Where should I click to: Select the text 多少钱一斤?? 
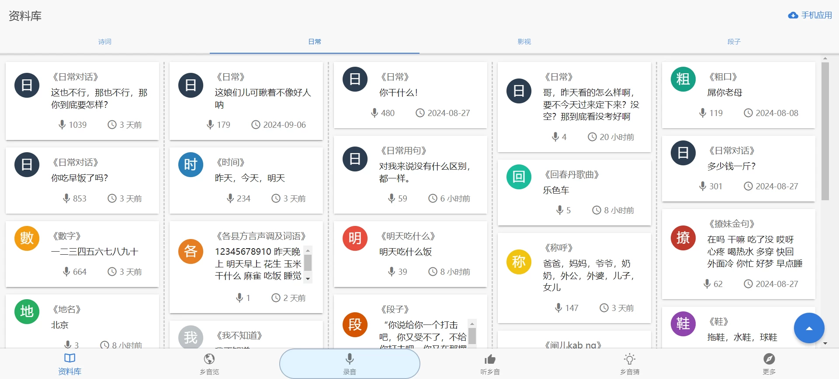click(732, 166)
